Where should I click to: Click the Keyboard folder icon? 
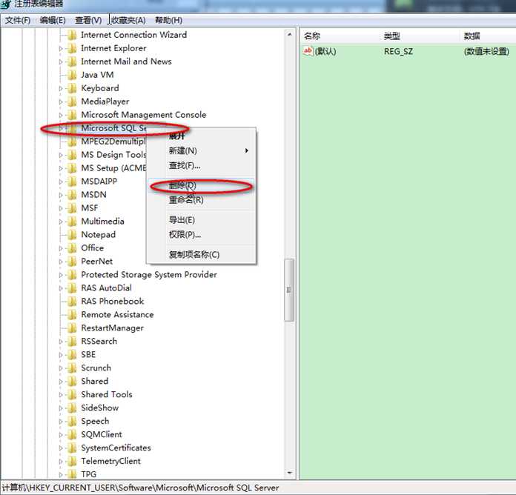pyautogui.click(x=72, y=88)
